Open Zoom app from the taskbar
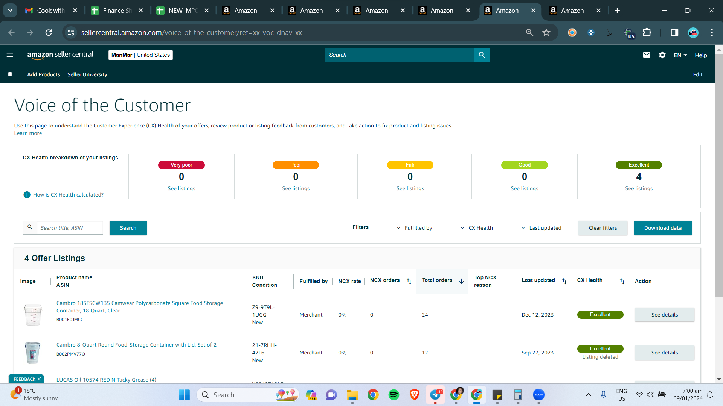This screenshot has width=723, height=406. (539, 395)
